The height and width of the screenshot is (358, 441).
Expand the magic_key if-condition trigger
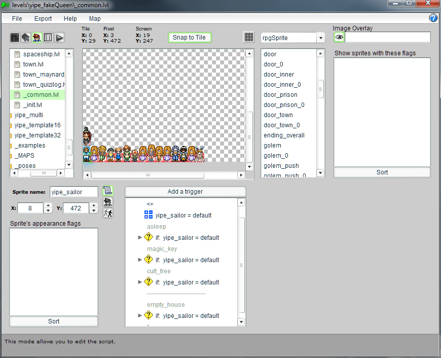[x=140, y=260]
